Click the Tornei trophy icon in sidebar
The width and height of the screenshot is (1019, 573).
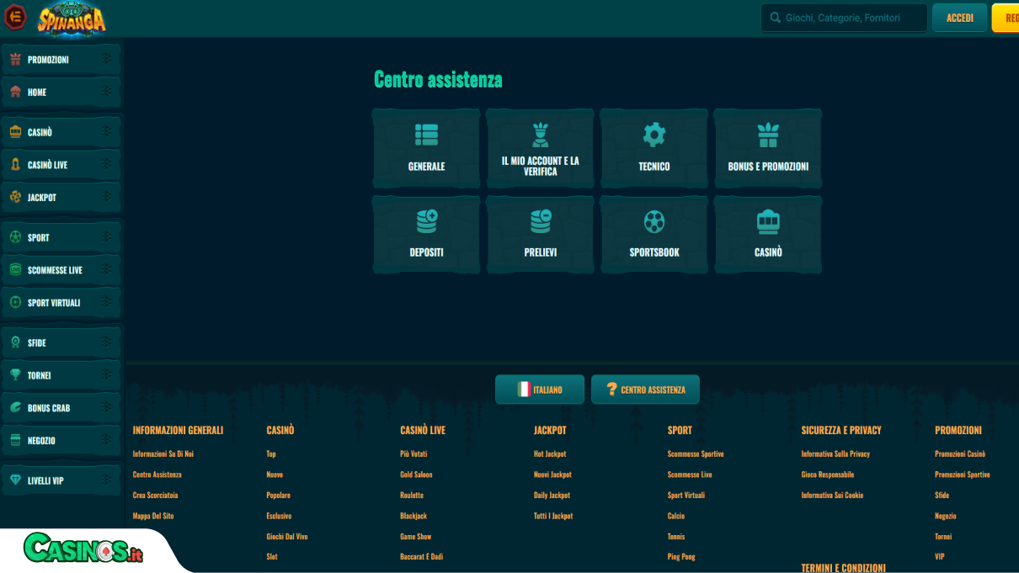click(15, 375)
